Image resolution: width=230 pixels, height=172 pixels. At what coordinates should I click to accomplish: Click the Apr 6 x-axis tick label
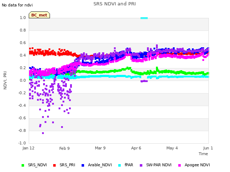pyautogui.click(x=136, y=148)
